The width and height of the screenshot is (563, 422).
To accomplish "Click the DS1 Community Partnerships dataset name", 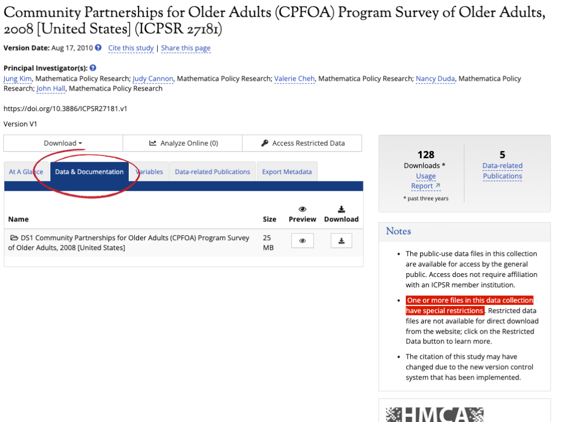I will click(x=129, y=242).
